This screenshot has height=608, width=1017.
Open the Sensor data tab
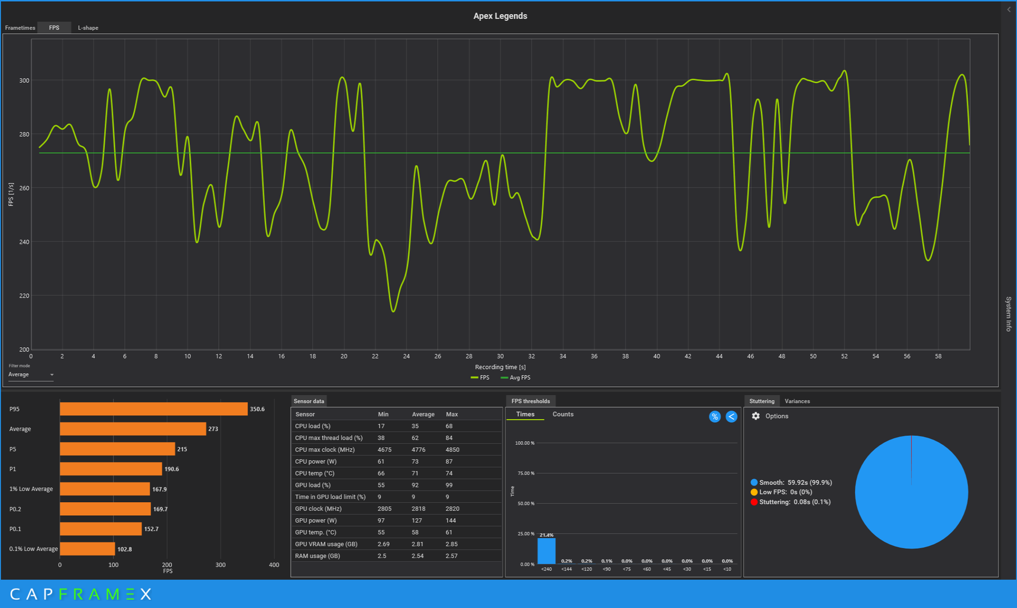(309, 401)
